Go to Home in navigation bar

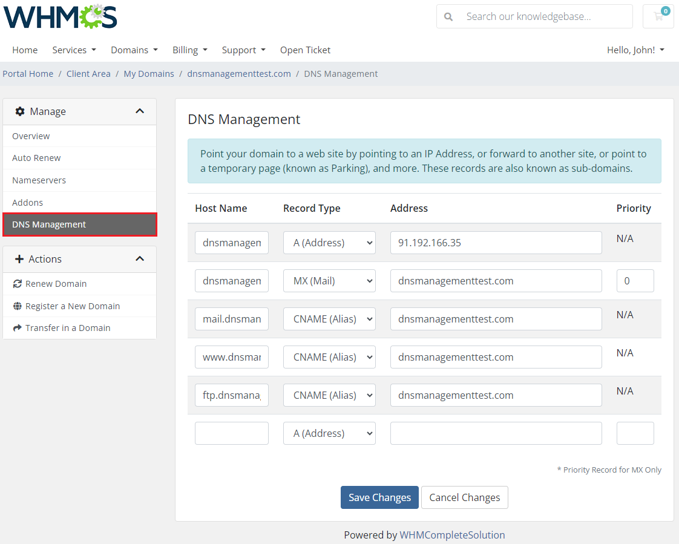point(25,50)
